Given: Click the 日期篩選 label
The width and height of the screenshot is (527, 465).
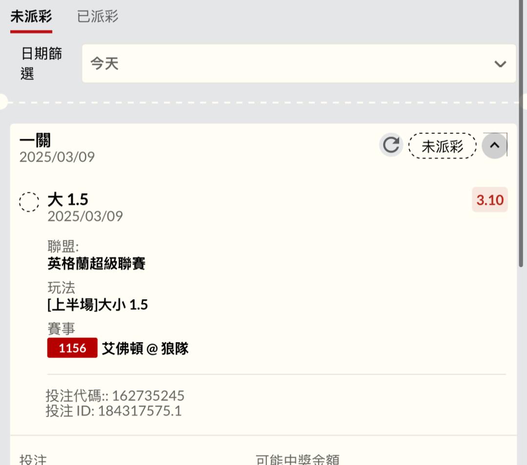Looking at the screenshot, I should [x=41, y=63].
